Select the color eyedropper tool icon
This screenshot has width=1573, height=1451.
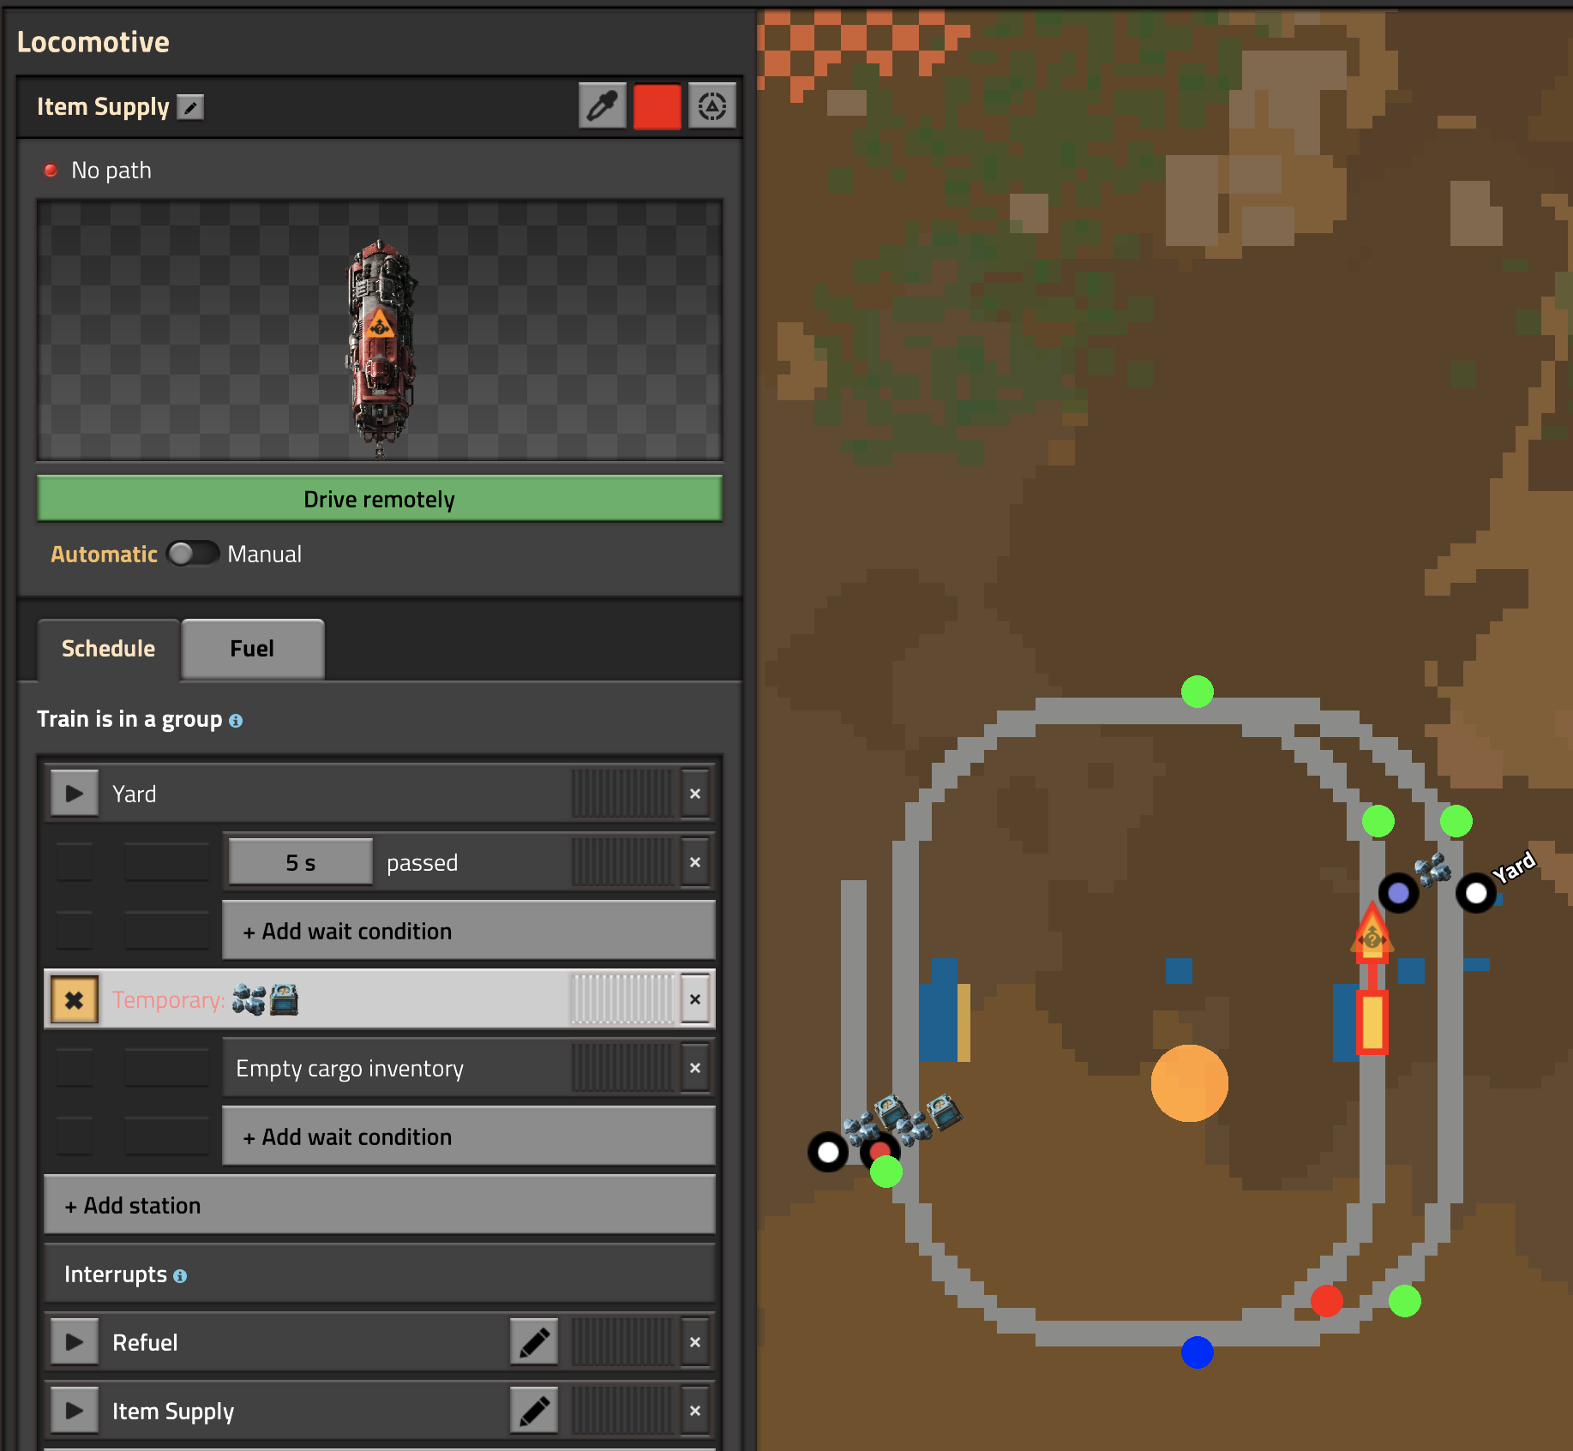click(x=603, y=106)
